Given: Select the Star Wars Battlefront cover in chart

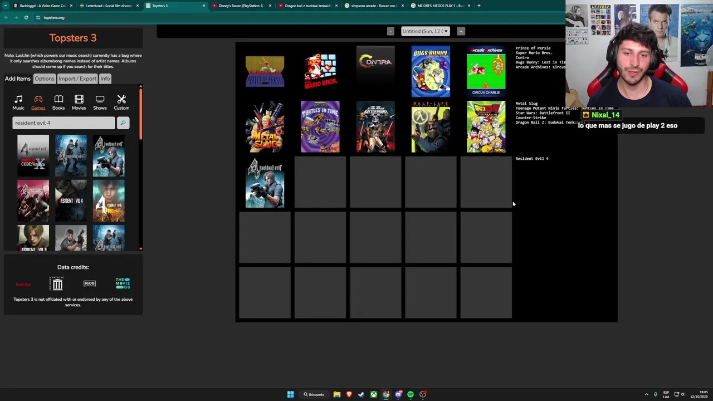Looking at the screenshot, I should (x=375, y=126).
